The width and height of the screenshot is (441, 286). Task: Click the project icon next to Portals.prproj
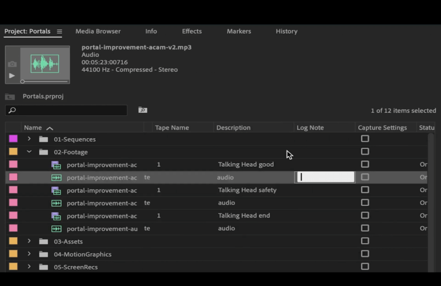click(x=9, y=96)
